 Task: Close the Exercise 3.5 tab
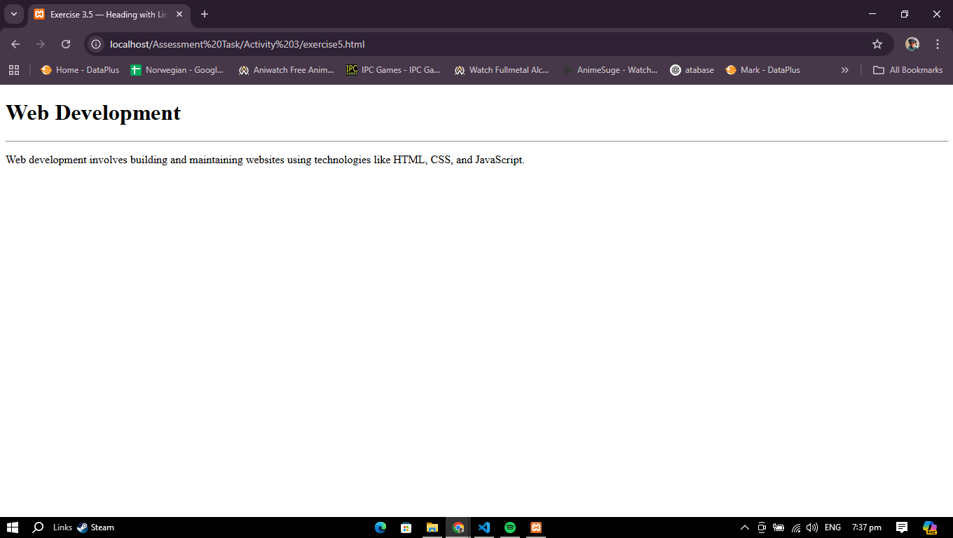tap(179, 14)
